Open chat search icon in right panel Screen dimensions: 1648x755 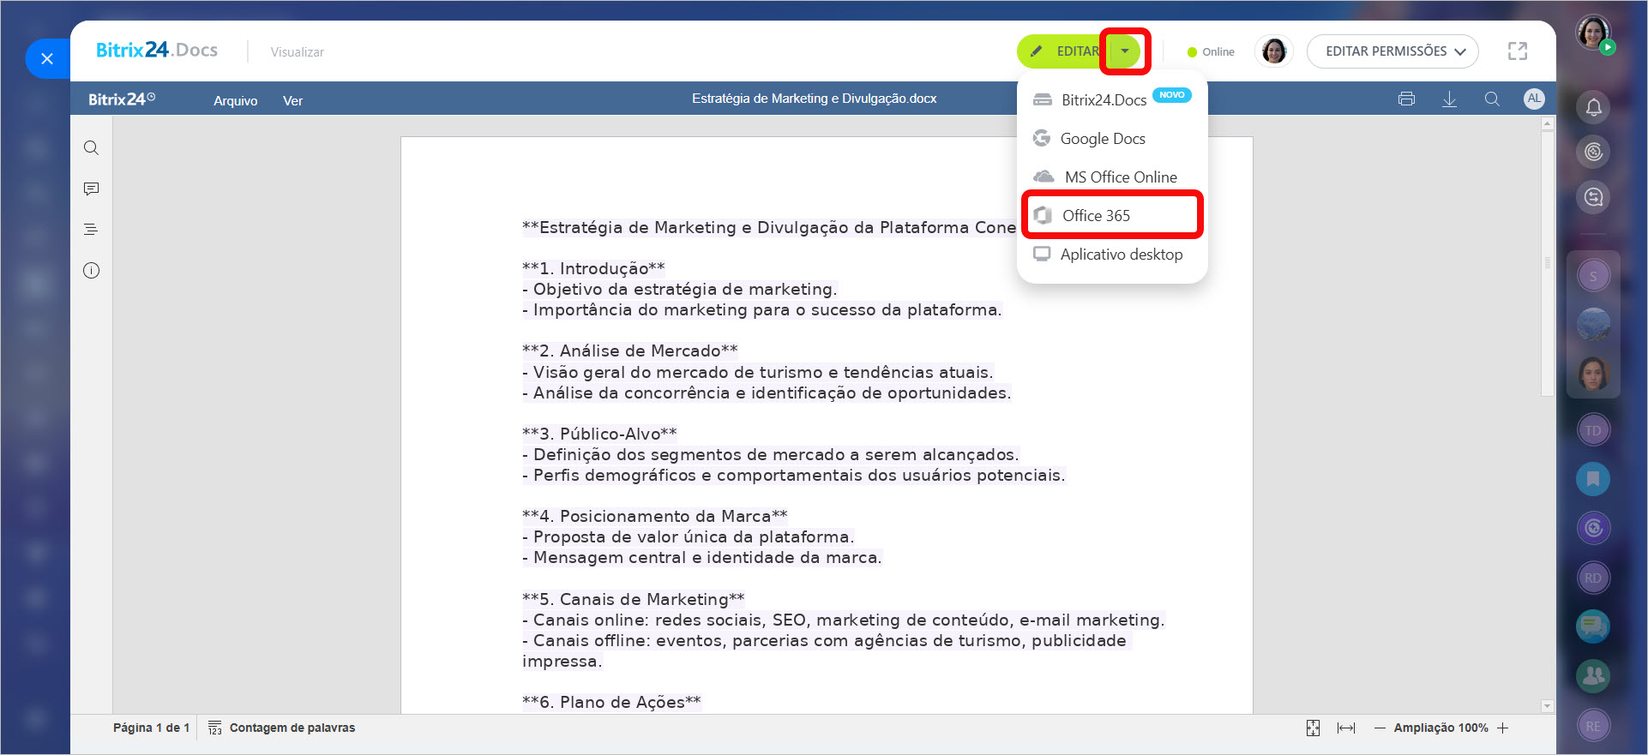click(x=1593, y=197)
